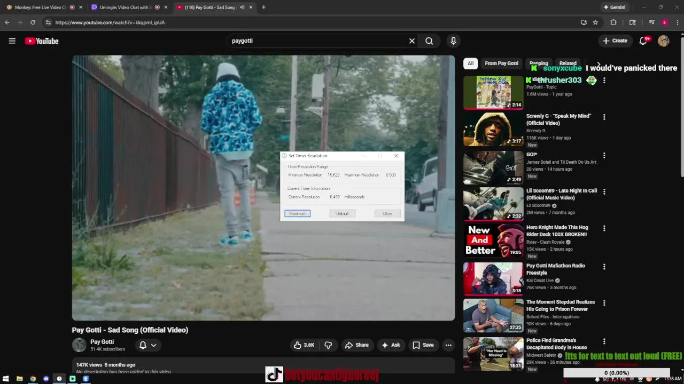Like the Sad Song video
The image size is (684, 384).
click(x=304, y=345)
